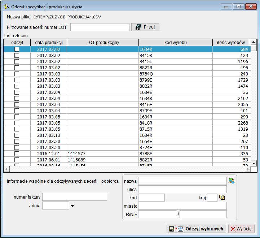
Task: Click ilość wyrobów column header
Action: click(231, 43)
